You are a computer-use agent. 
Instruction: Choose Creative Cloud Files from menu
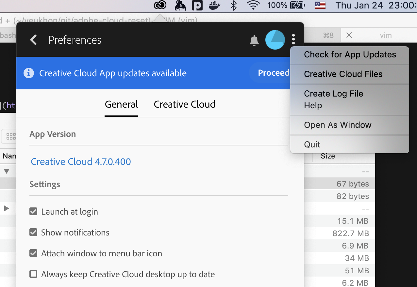[x=350, y=74]
